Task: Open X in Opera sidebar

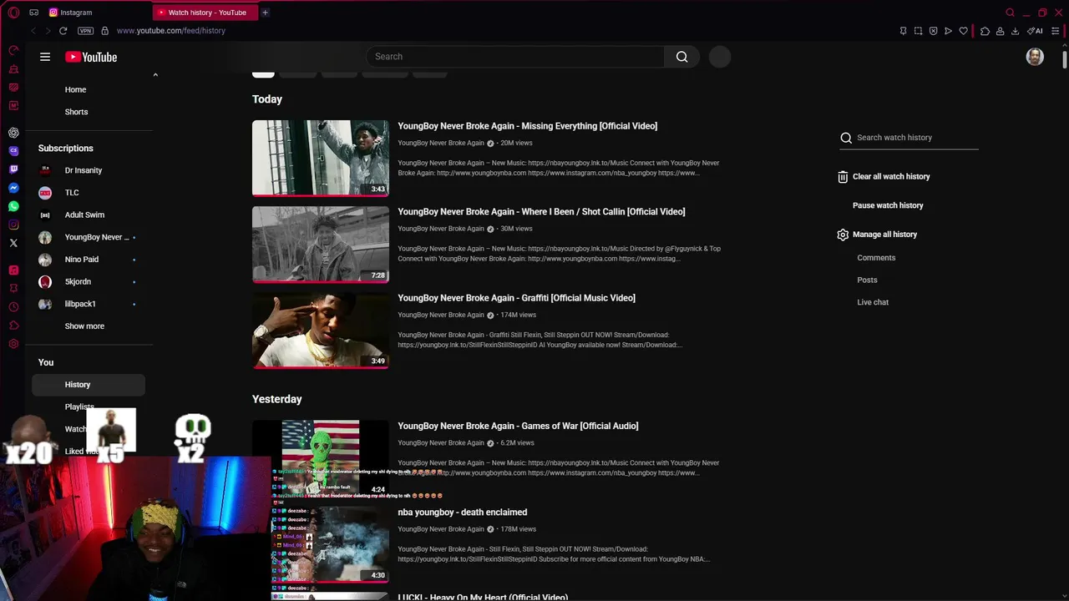Action: pos(13,243)
